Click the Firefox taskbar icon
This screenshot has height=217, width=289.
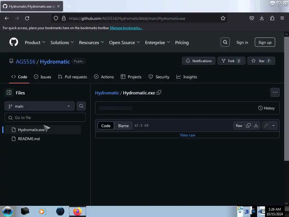tap(78, 211)
